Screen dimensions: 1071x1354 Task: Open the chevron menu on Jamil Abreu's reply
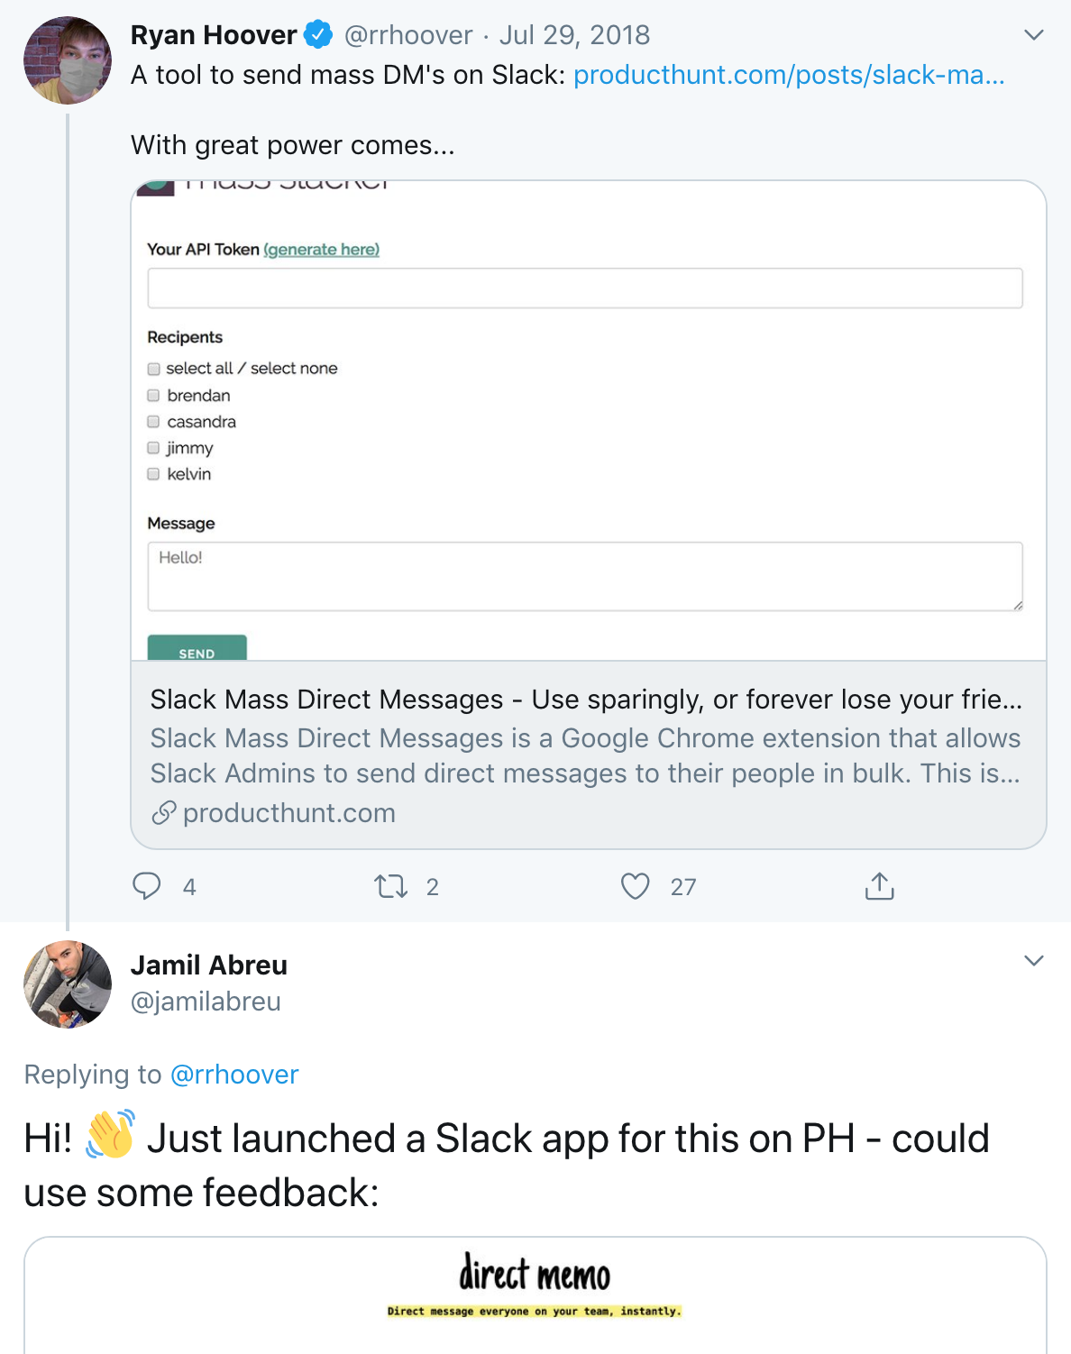(1033, 961)
